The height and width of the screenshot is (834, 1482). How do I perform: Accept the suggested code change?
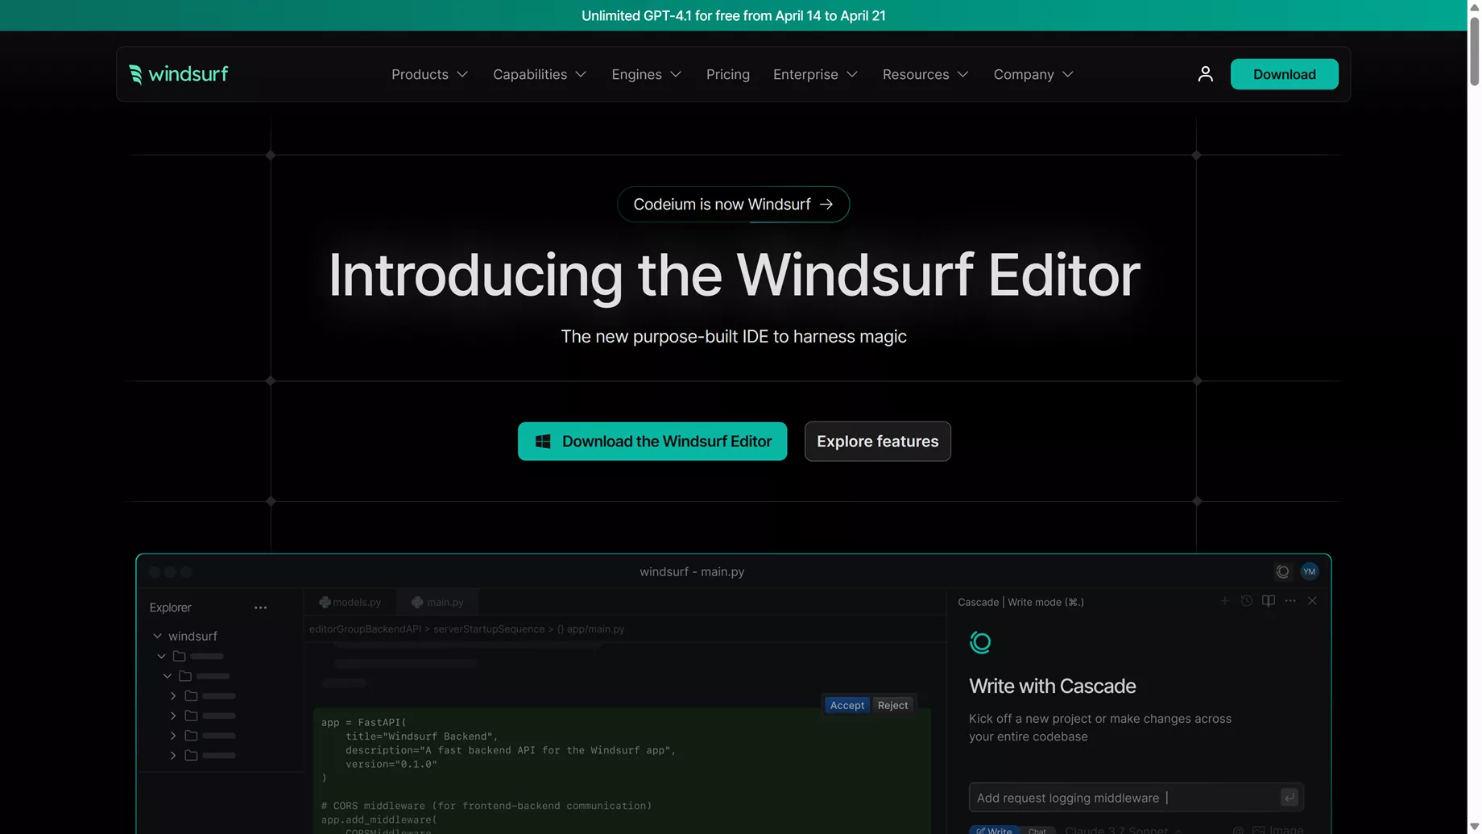(x=847, y=705)
